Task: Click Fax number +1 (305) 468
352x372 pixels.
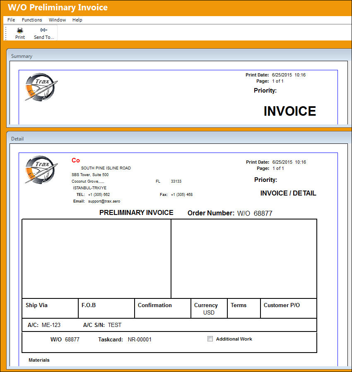Action: click(x=181, y=195)
